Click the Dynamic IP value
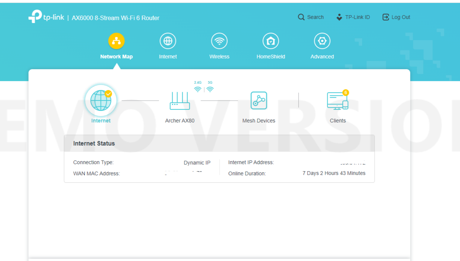The height and width of the screenshot is (261, 460). tap(197, 163)
